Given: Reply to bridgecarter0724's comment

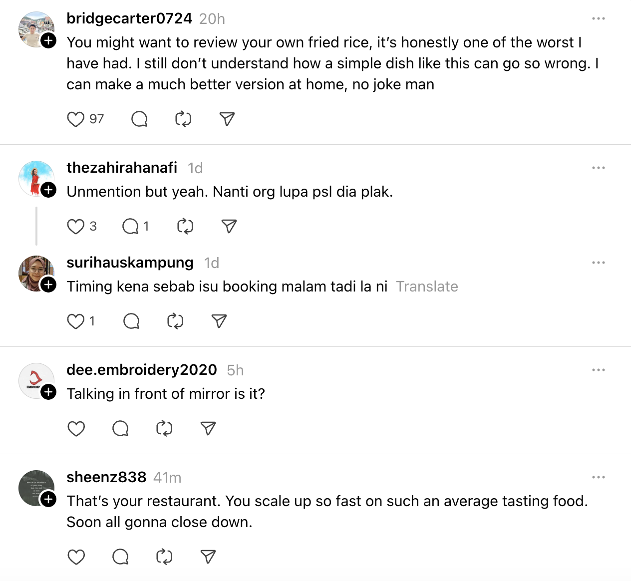Looking at the screenshot, I should point(139,119).
